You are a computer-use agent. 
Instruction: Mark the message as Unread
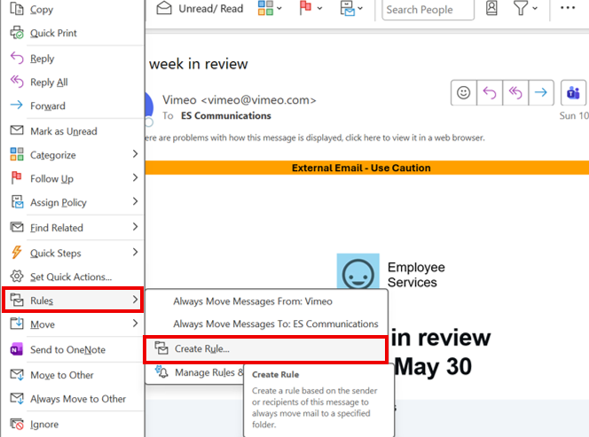(73, 131)
